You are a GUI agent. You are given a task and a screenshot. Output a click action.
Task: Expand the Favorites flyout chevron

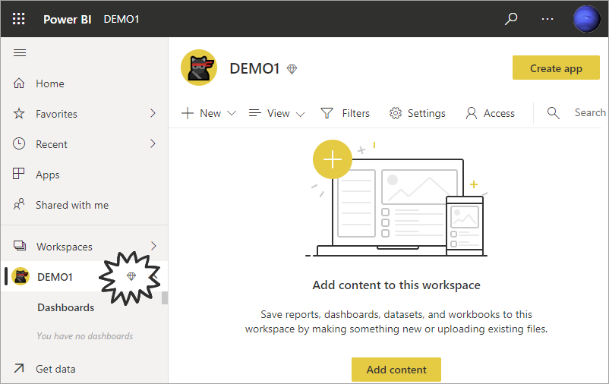(153, 113)
